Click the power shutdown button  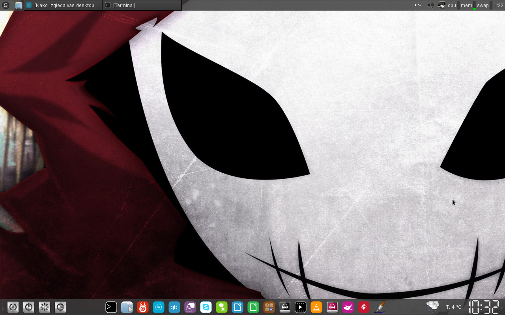tap(29, 307)
